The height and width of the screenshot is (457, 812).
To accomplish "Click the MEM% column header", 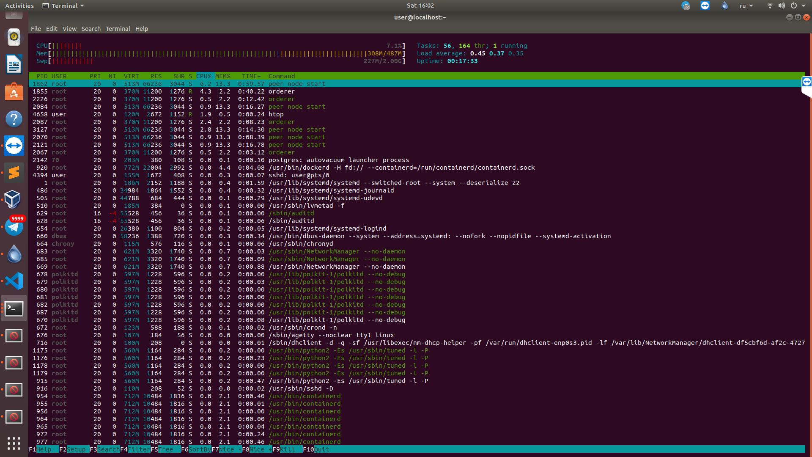I will (x=222, y=76).
